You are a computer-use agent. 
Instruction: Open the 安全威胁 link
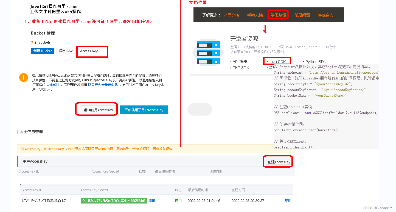pos(53,85)
